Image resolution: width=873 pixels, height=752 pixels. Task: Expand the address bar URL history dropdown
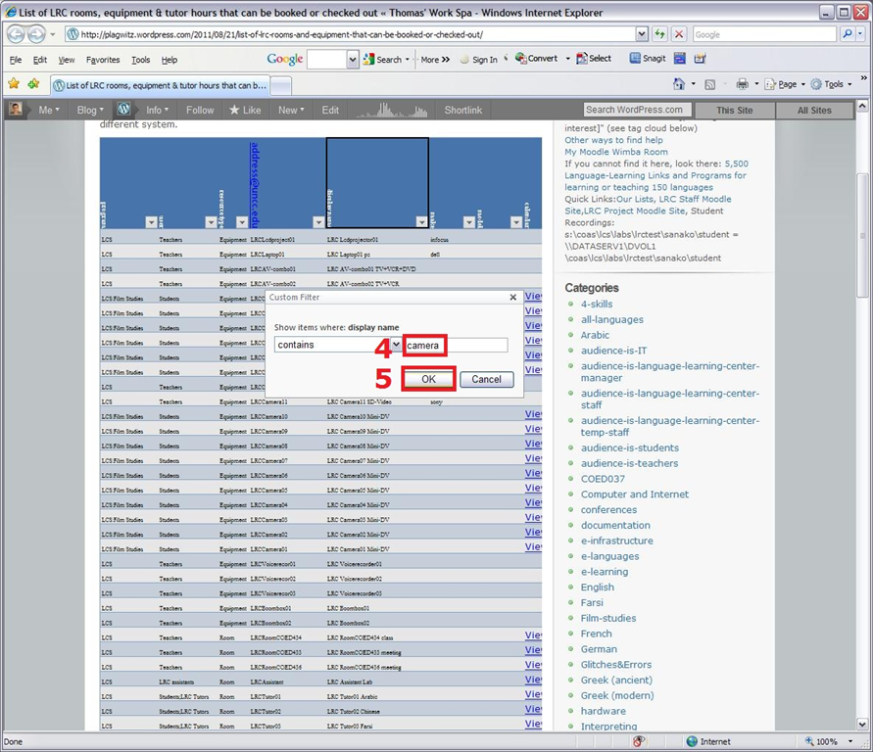coord(641,34)
